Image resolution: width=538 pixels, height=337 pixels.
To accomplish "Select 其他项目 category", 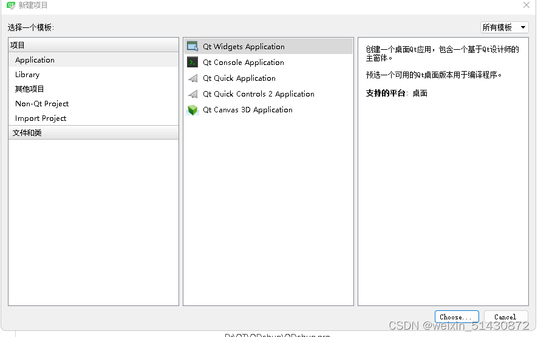I will point(94,89).
